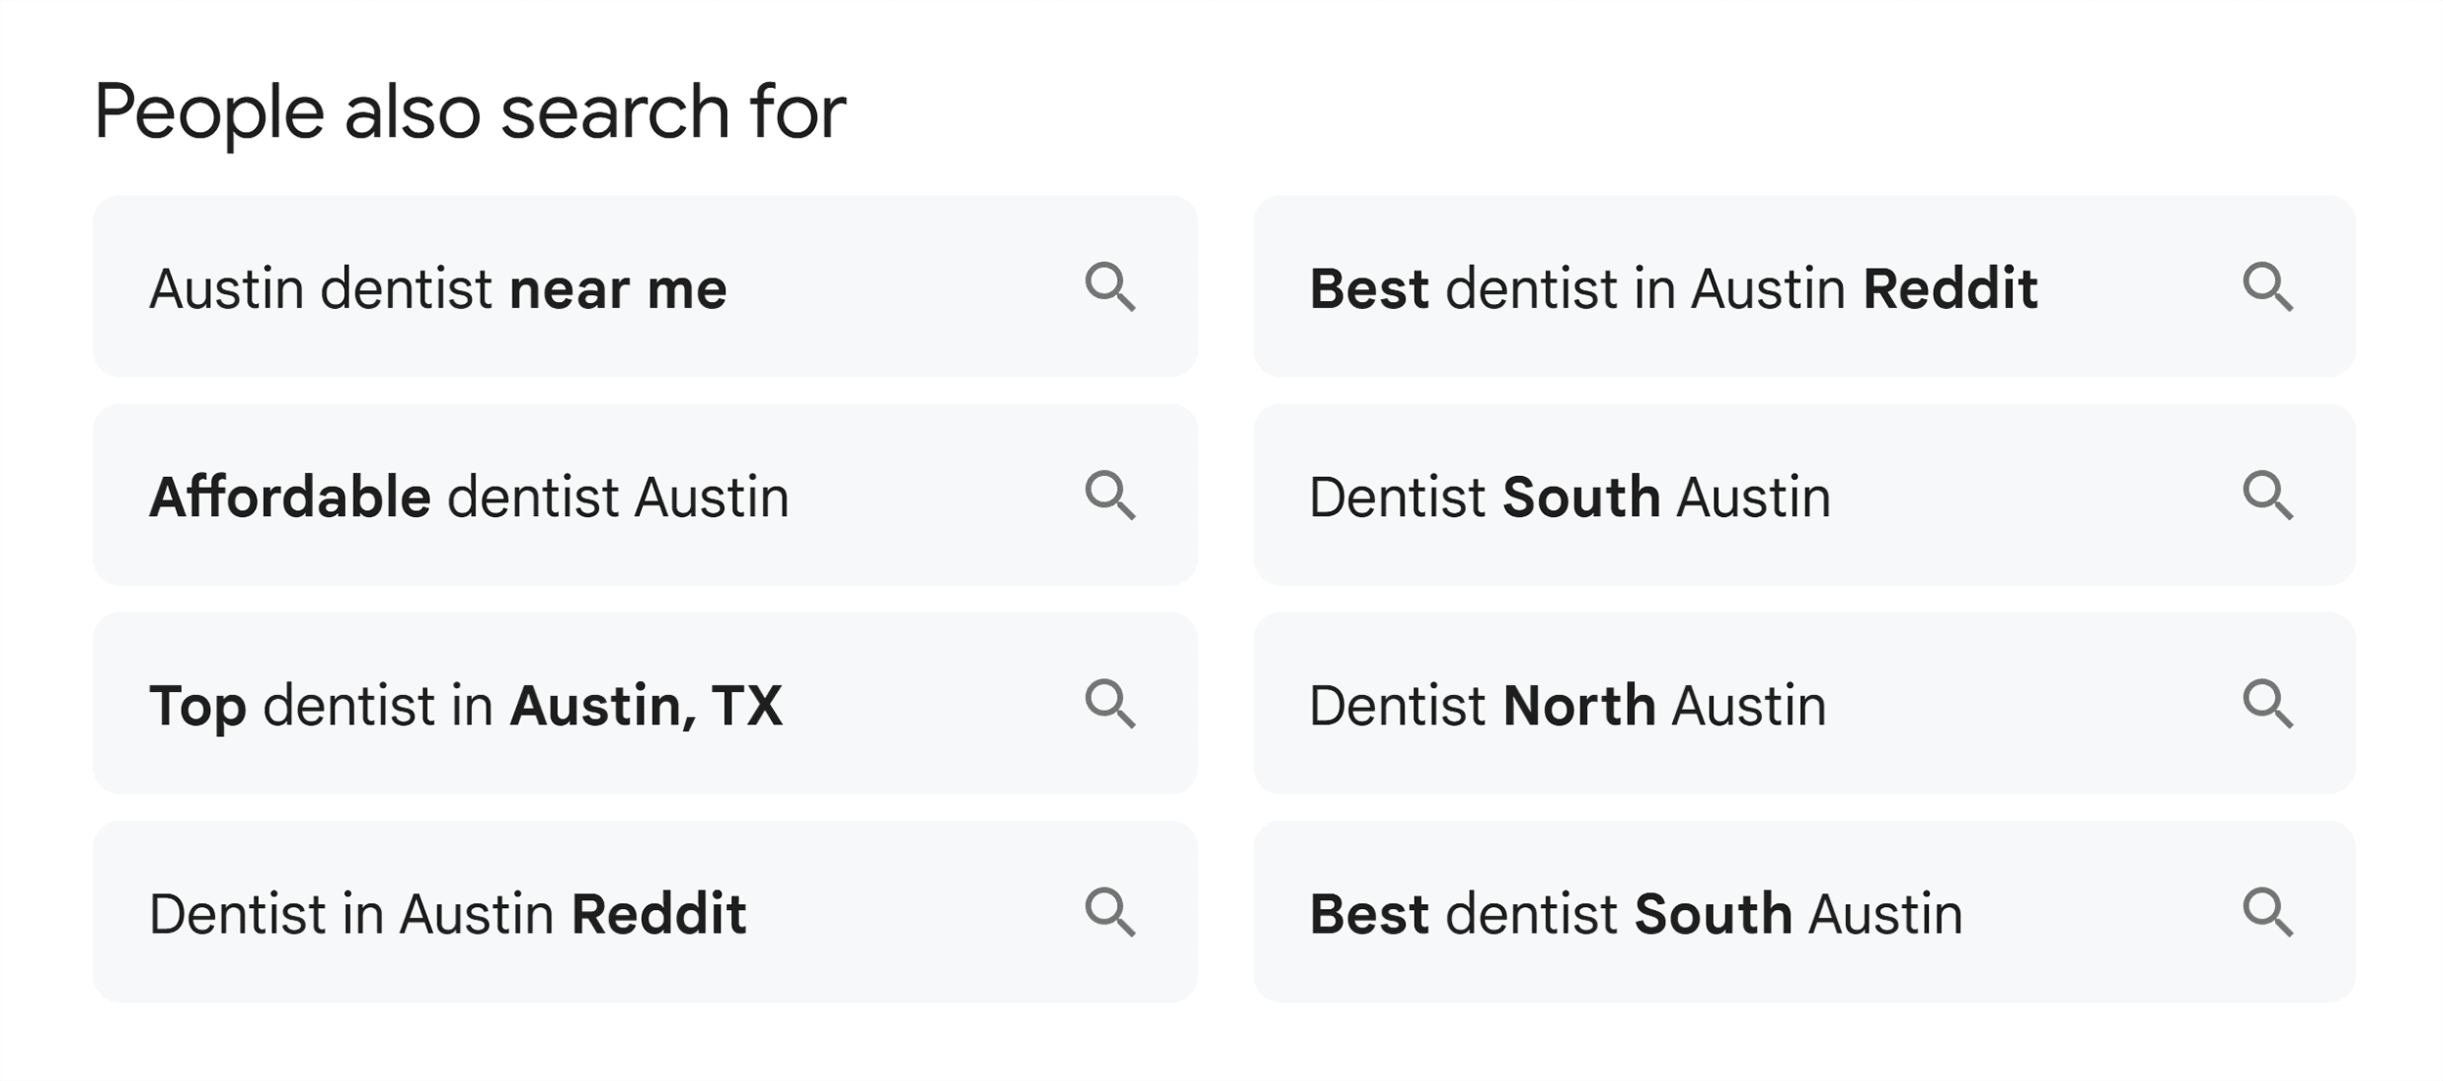Image resolution: width=2443 pixels, height=1081 pixels.
Task: Search for 'Dentist in Austin Reddit'
Action: (450, 914)
